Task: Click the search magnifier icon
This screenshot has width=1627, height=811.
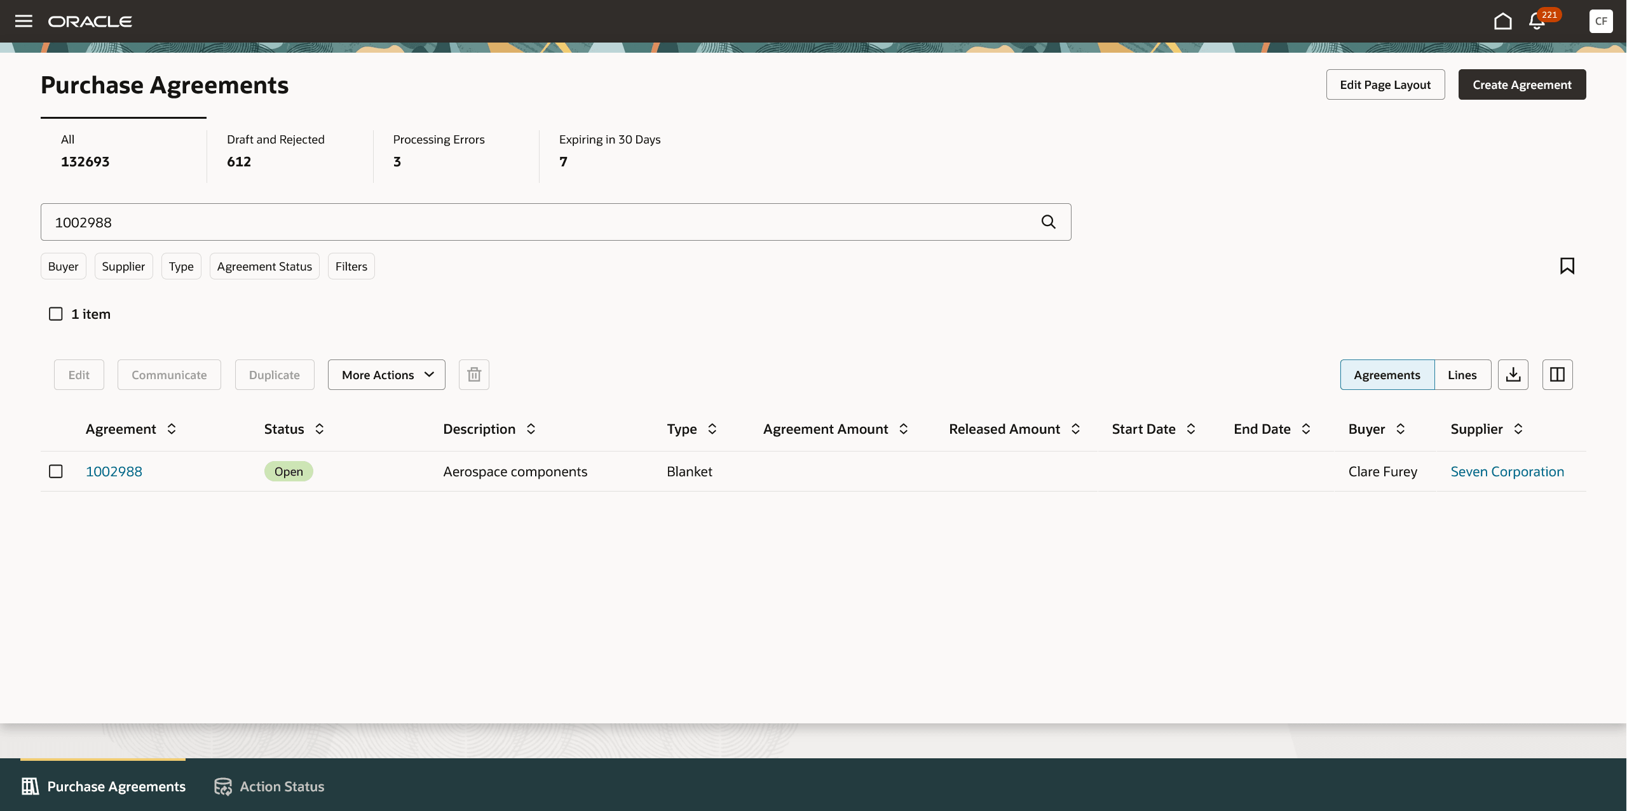Action: click(1048, 222)
